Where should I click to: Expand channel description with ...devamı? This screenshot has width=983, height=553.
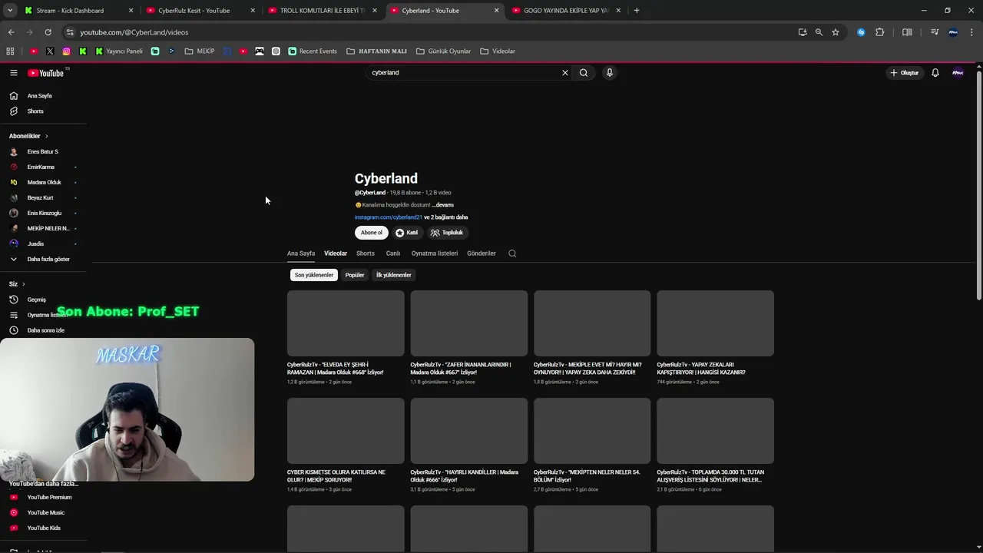pyautogui.click(x=443, y=205)
